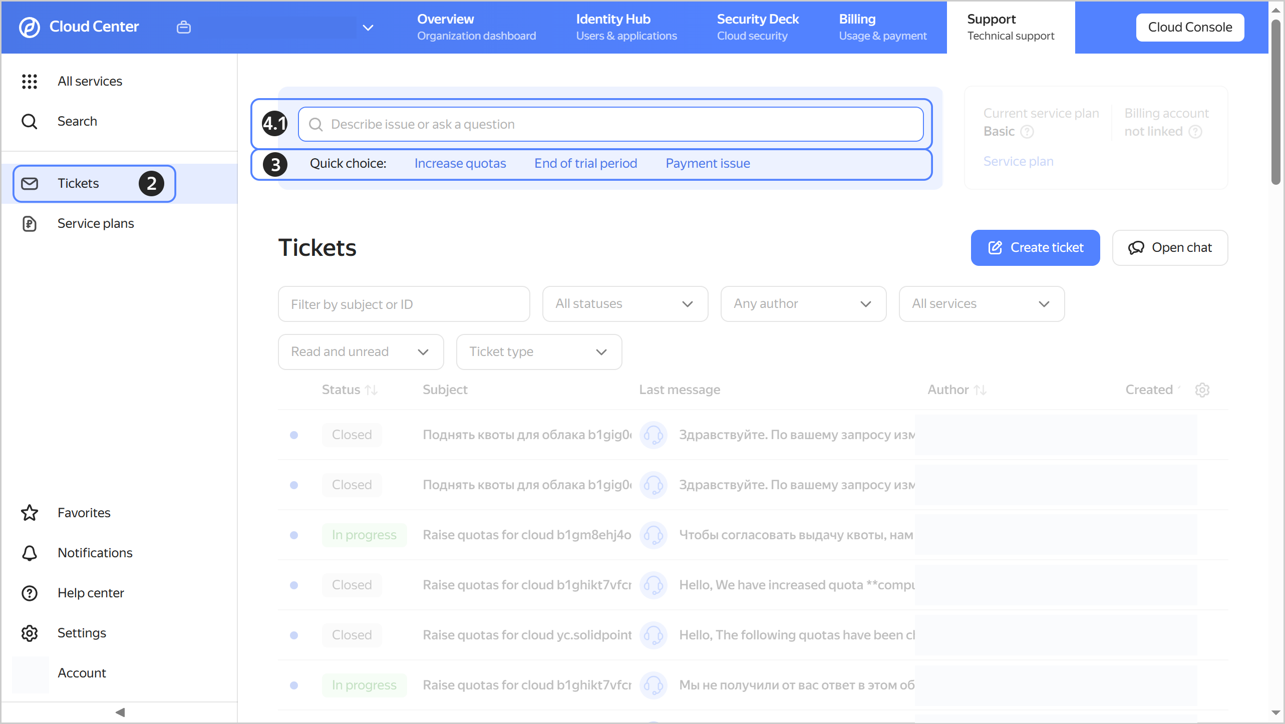The width and height of the screenshot is (1285, 724).
Task: Open Settings gear in sidebar
Action: point(30,633)
